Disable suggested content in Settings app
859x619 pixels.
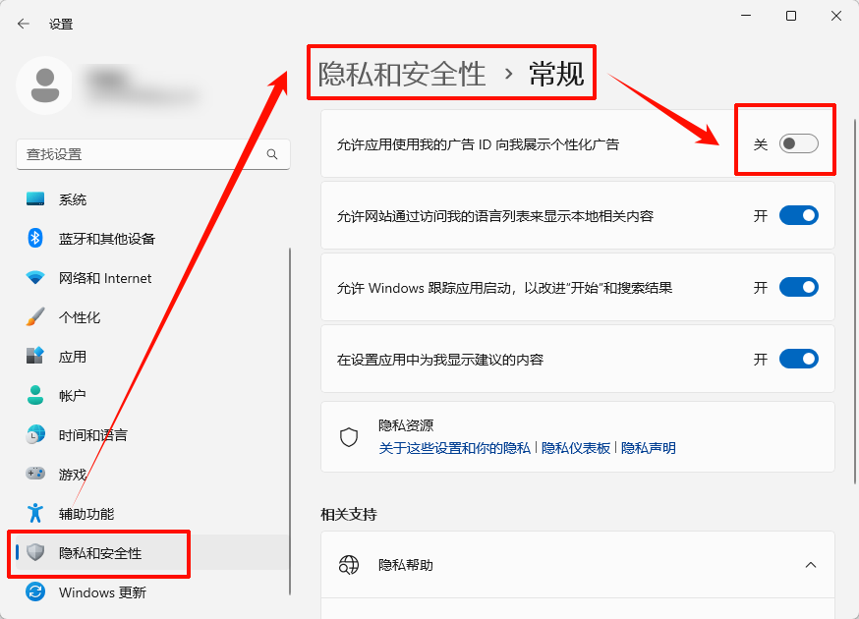coord(798,359)
